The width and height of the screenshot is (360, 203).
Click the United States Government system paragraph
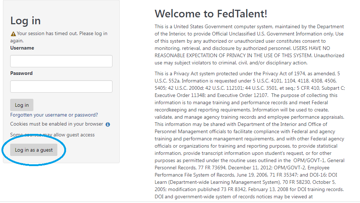[249, 45]
